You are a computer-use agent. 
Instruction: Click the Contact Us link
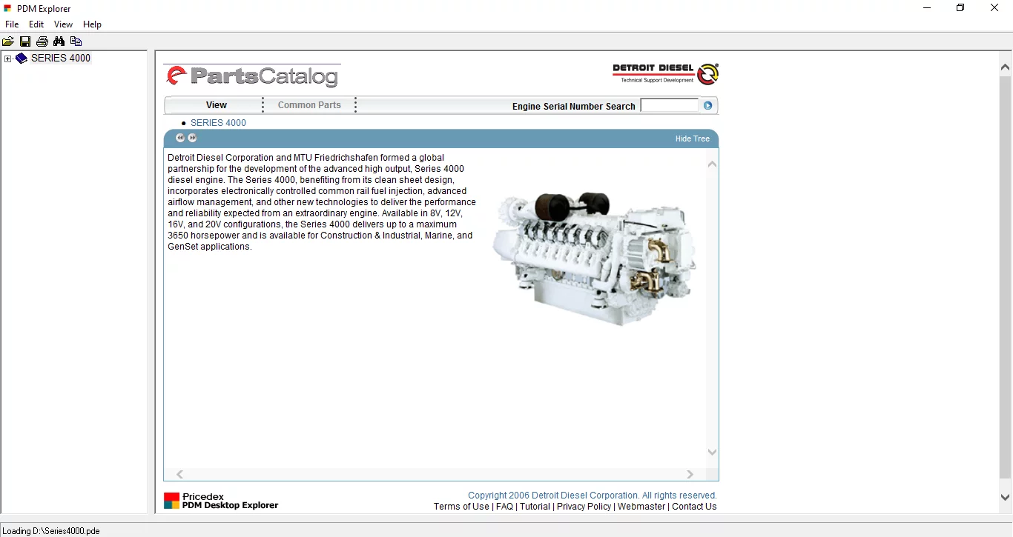693,507
